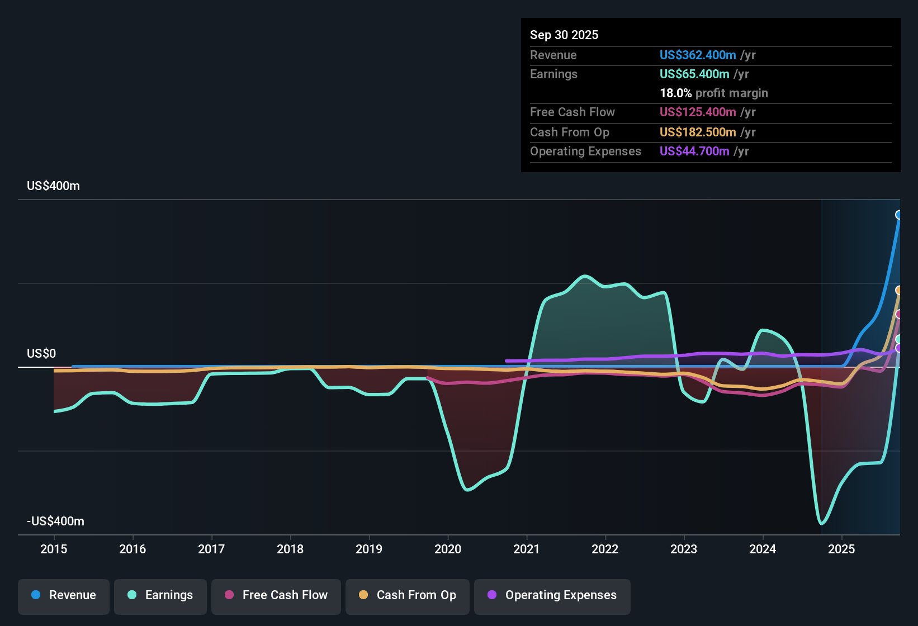Click the blue Revenue legend dot
The image size is (918, 626).
(x=36, y=595)
